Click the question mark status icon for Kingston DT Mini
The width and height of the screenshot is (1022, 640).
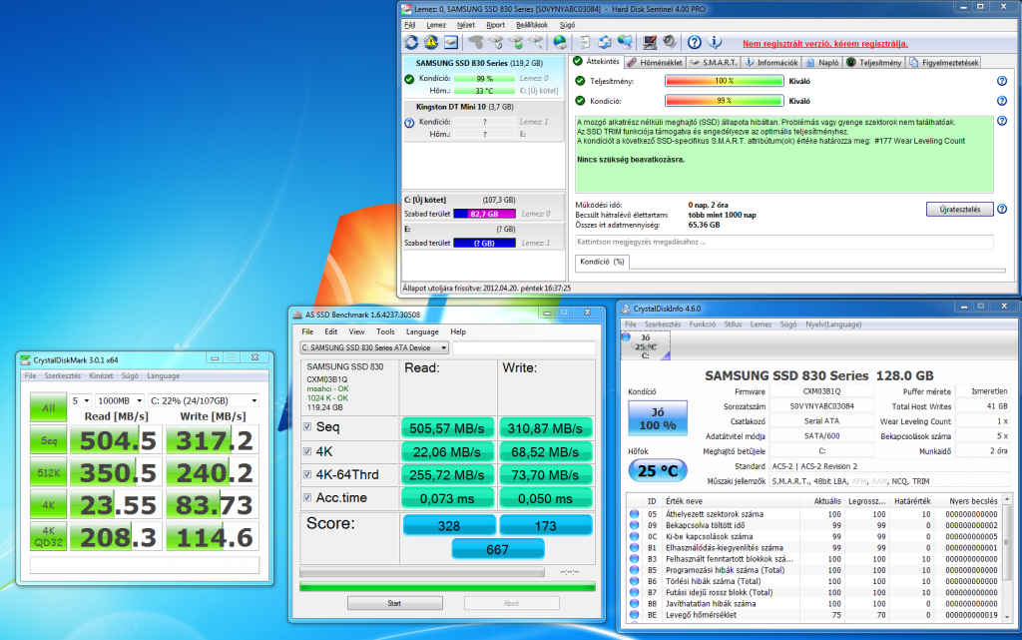point(409,123)
